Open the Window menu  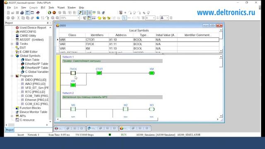72,7
